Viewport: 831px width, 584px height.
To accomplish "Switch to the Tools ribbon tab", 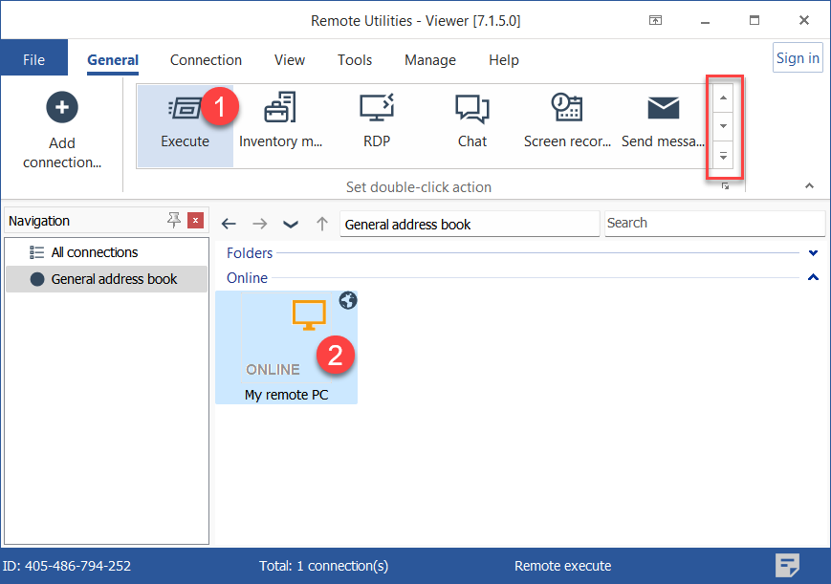I will 354,59.
